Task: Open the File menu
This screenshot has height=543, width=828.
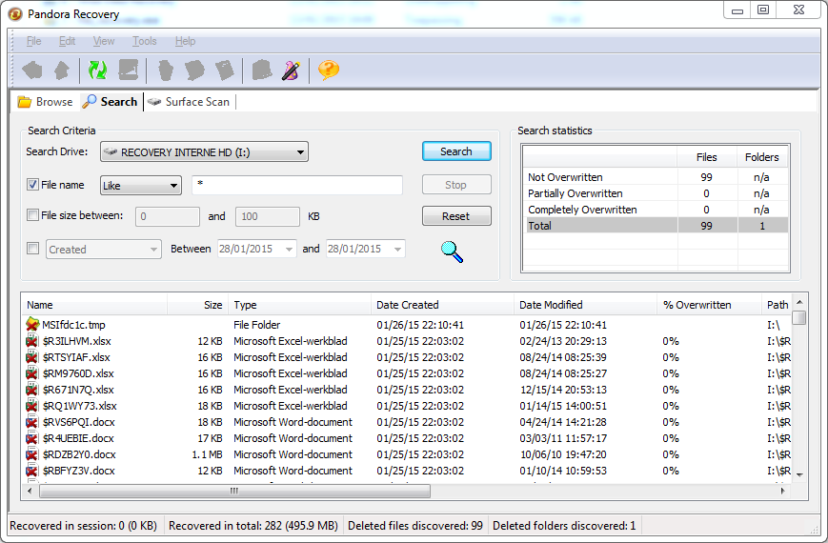Action: click(x=33, y=41)
